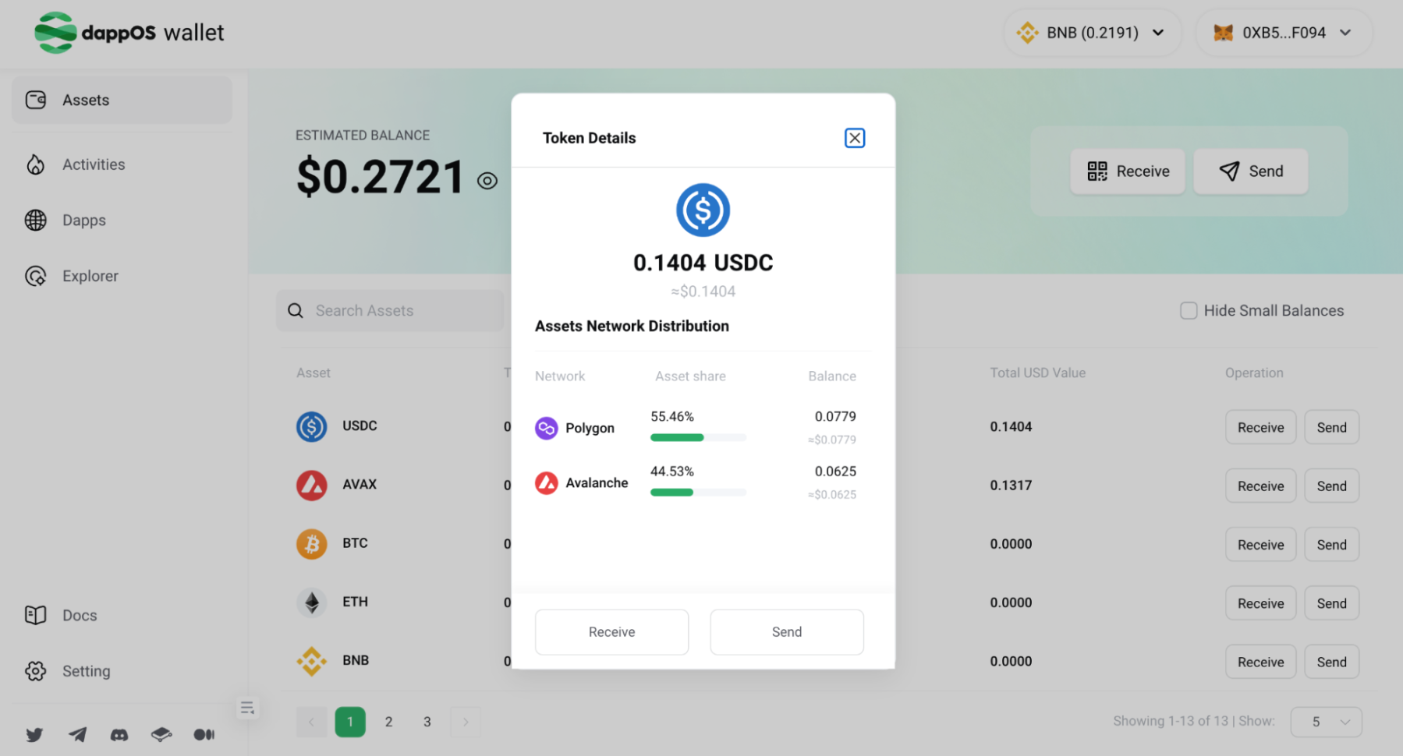Click the Asset column header
Viewport: 1403px width, 756px height.
(x=313, y=373)
